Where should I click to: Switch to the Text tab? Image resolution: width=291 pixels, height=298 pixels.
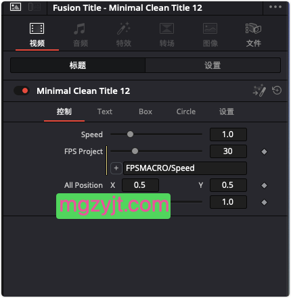pos(105,111)
